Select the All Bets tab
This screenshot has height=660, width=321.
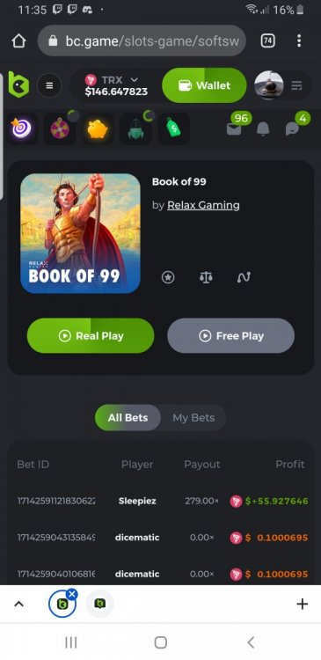pyautogui.click(x=128, y=417)
